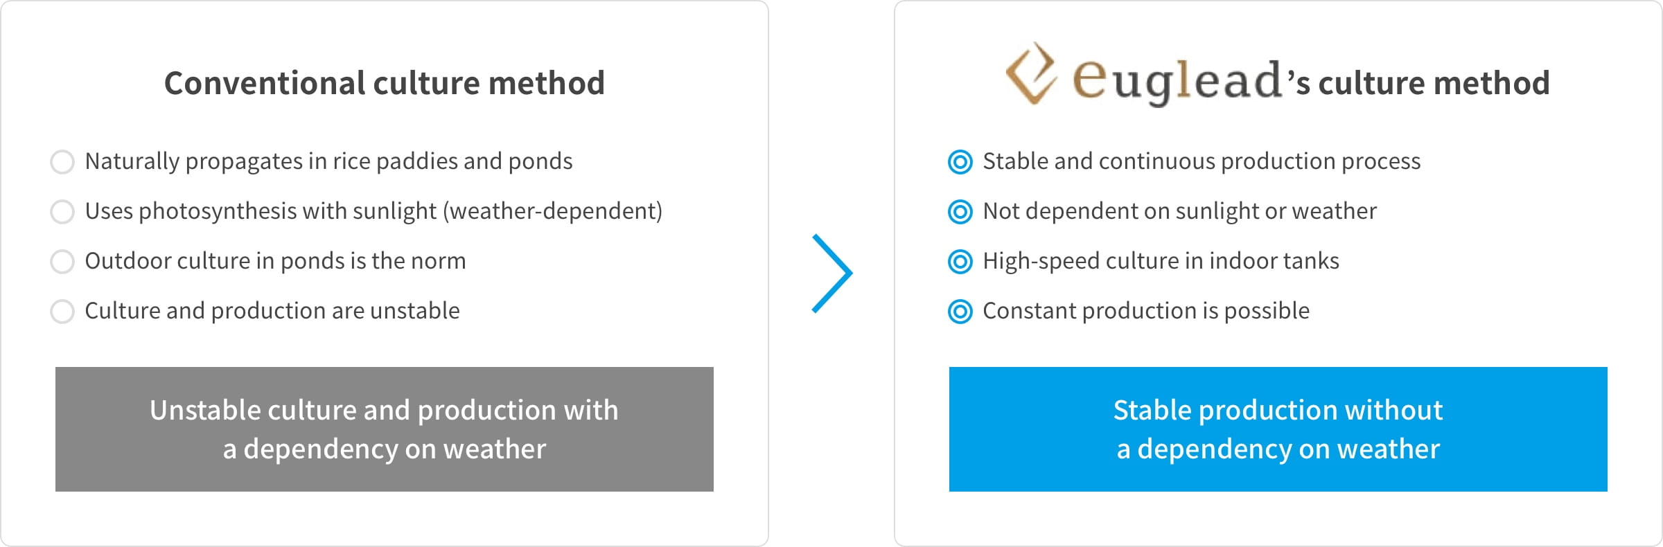
Task: Click the 'Not dependent on sunlight or weather' text
Action: point(1179,211)
